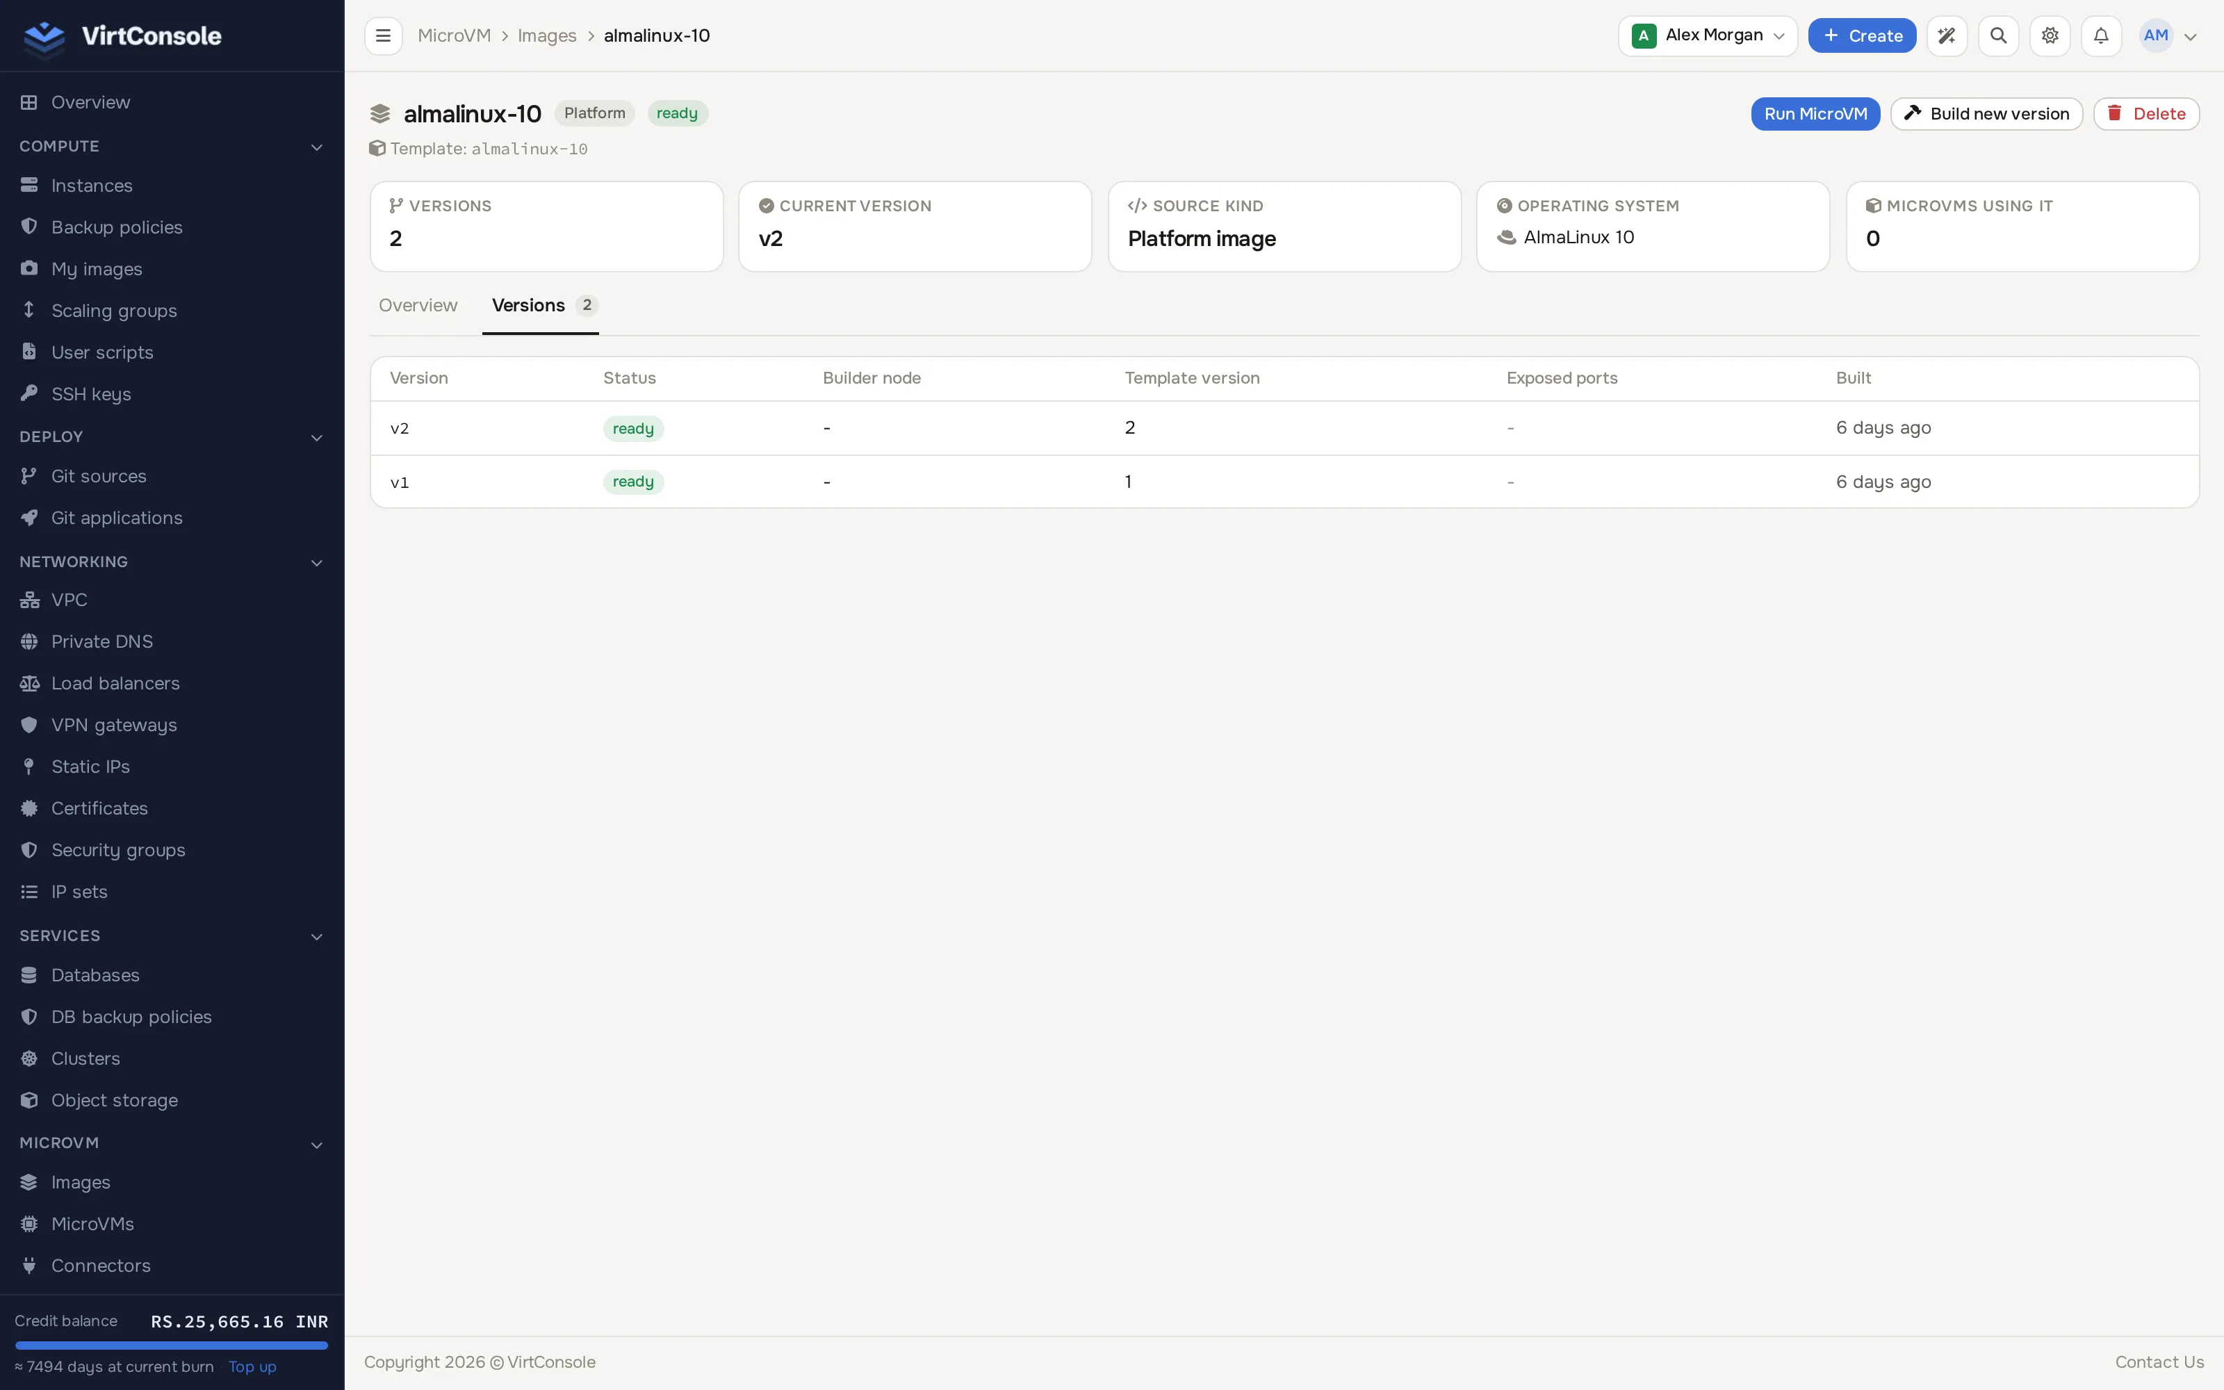The height and width of the screenshot is (1390, 2224).
Task: Go to Load balancers
Action: point(115,684)
